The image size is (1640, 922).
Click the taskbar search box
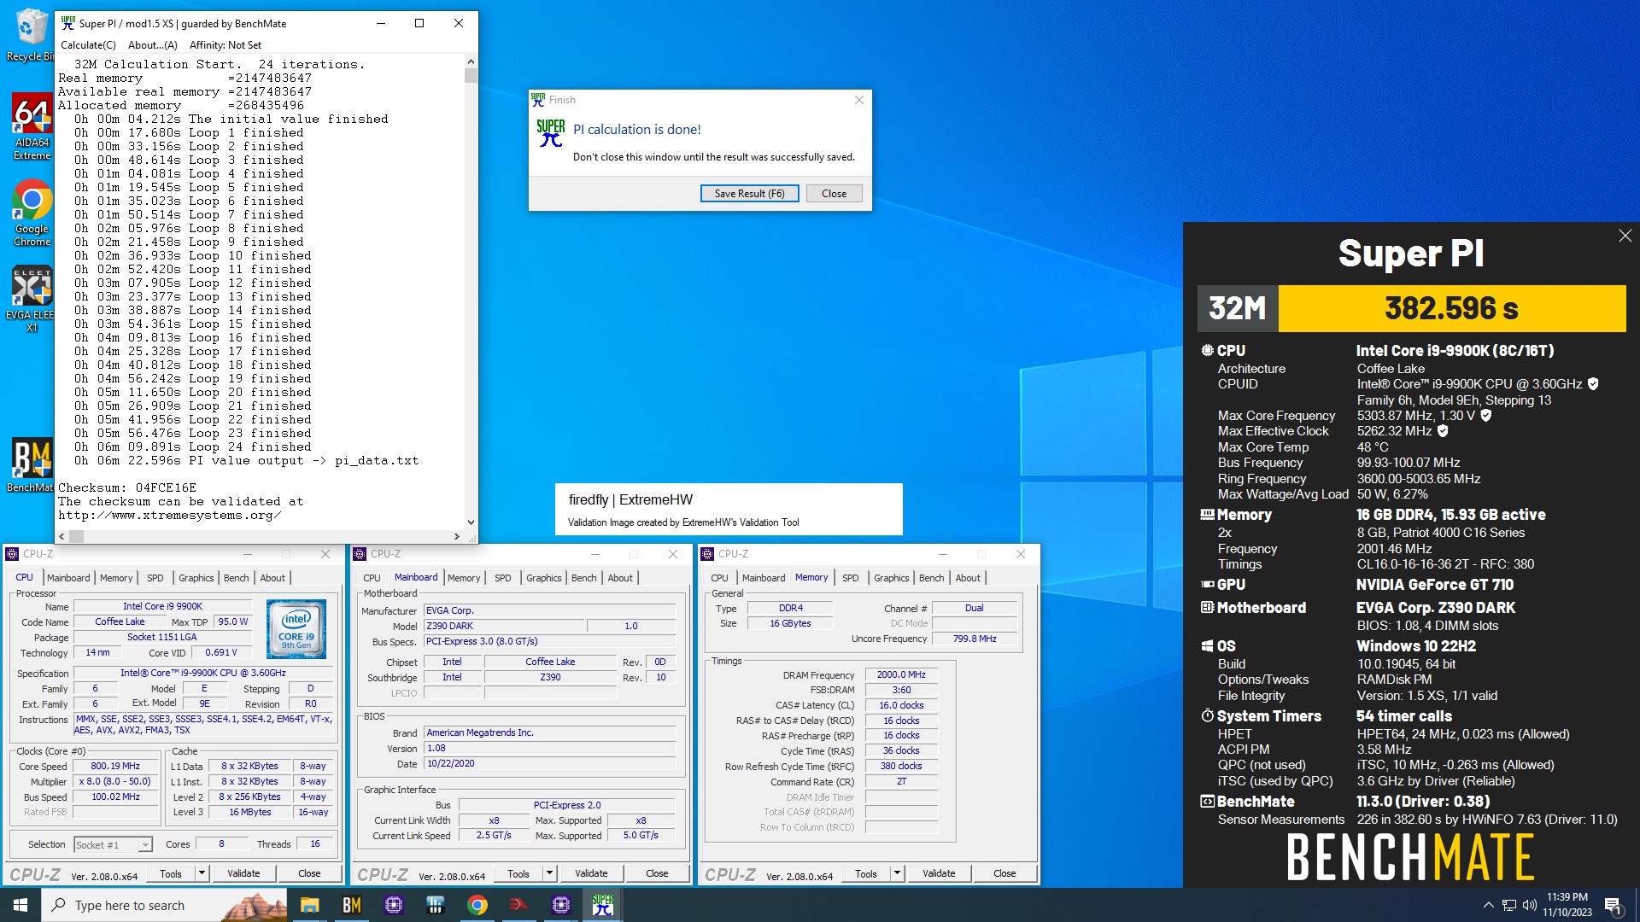pyautogui.click(x=165, y=905)
